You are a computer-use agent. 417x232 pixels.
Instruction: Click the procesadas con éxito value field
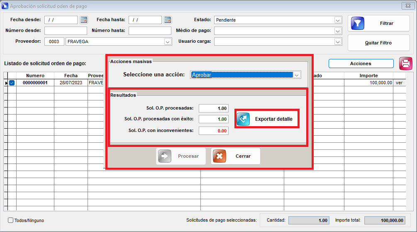(x=214, y=119)
